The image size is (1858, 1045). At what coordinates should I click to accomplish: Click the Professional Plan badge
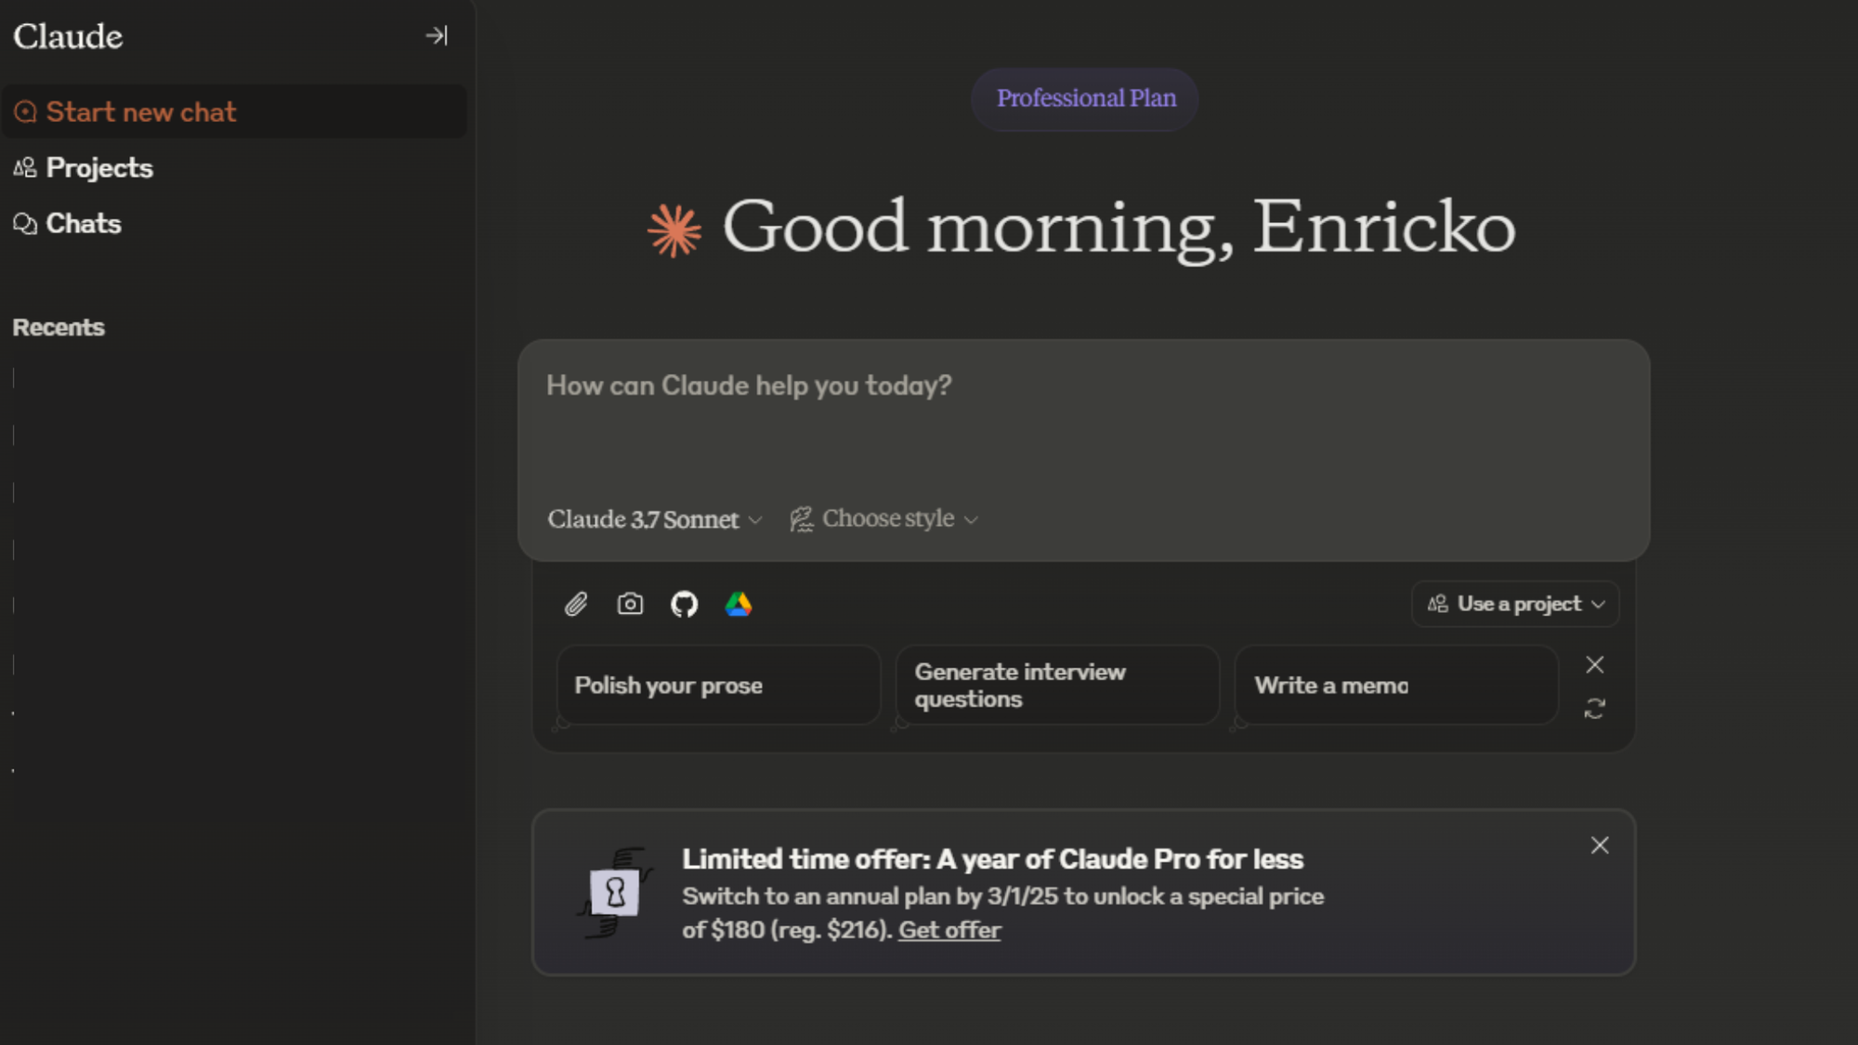click(x=1085, y=98)
